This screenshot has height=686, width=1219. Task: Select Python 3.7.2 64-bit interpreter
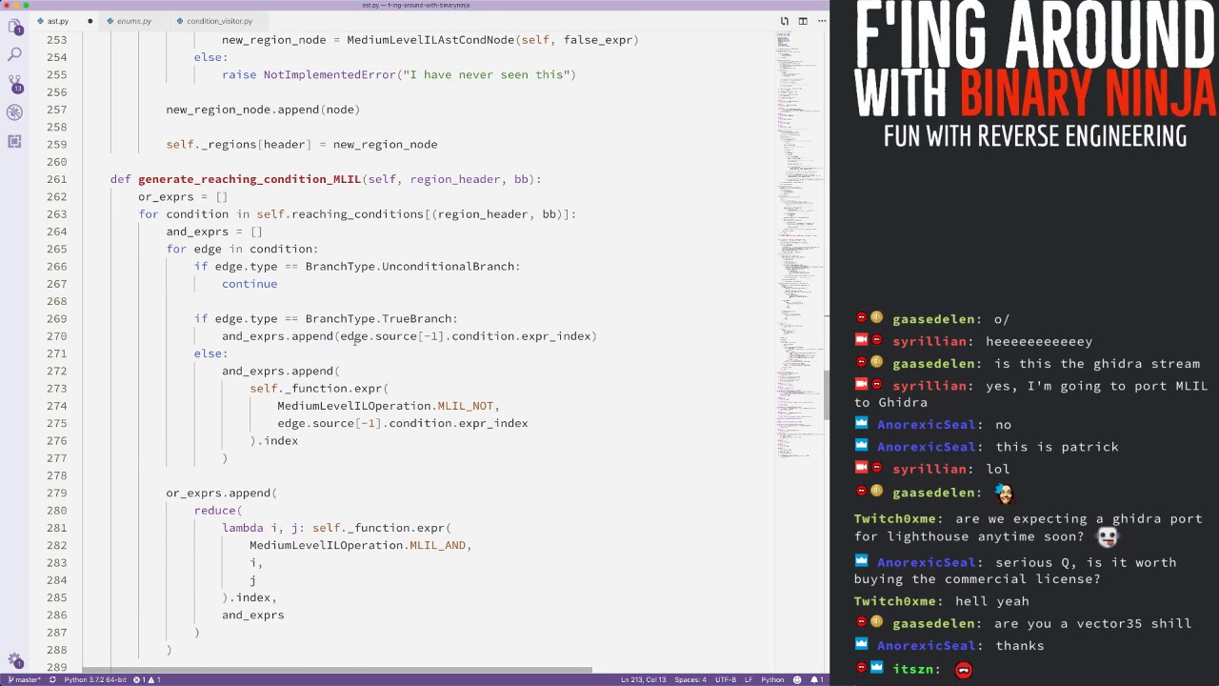pos(94,679)
